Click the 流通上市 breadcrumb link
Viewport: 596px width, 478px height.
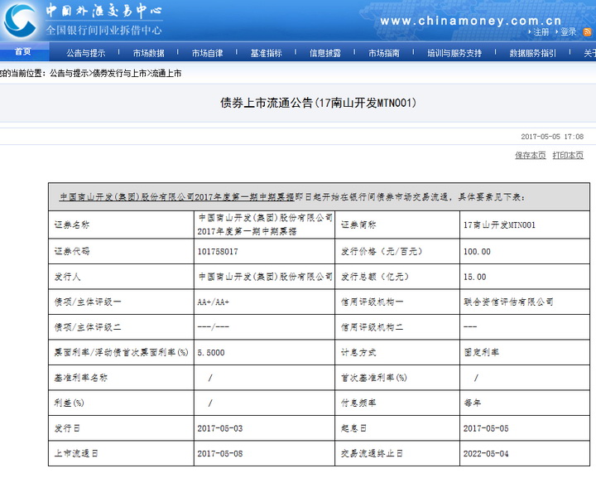click(x=166, y=73)
